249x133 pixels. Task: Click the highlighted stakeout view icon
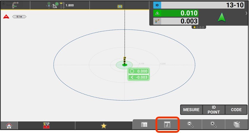click(167, 125)
